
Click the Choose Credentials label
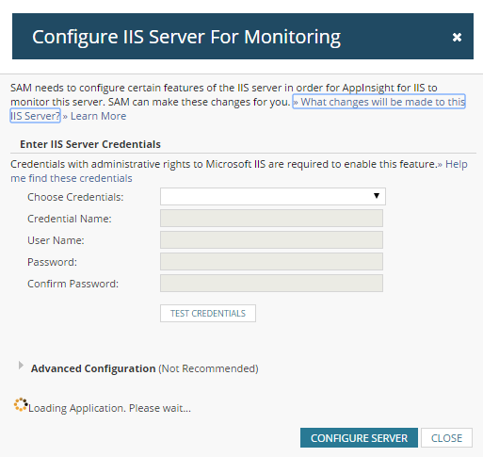(x=75, y=197)
